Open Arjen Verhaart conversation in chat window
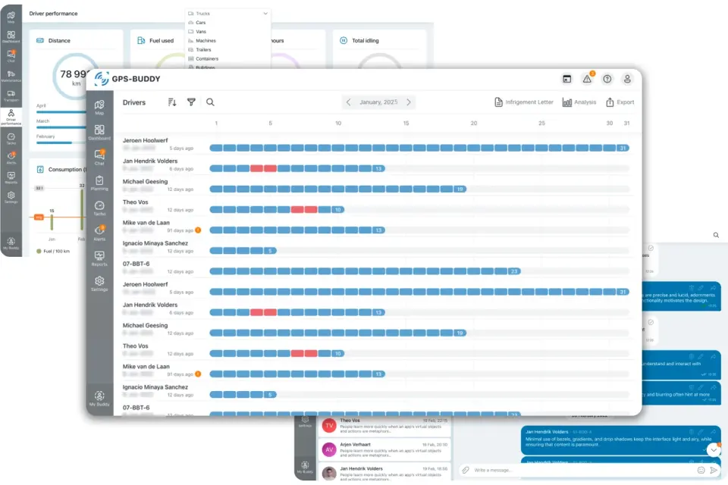 [384, 449]
